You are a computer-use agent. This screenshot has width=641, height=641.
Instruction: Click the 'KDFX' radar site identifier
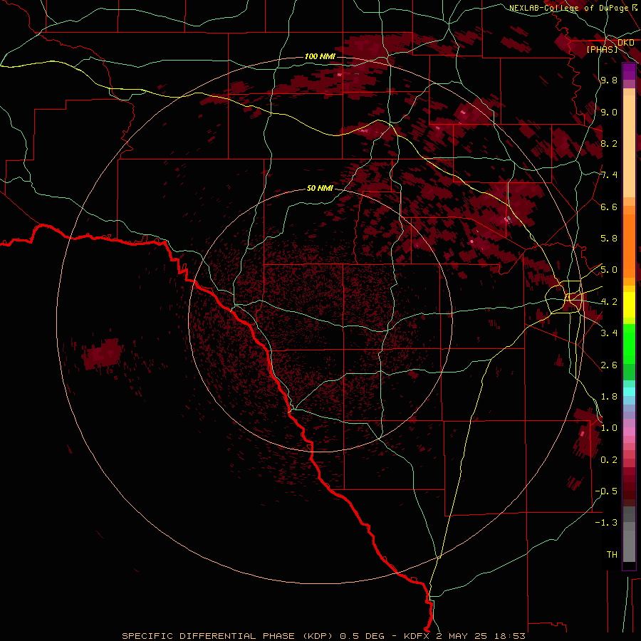click(417, 636)
